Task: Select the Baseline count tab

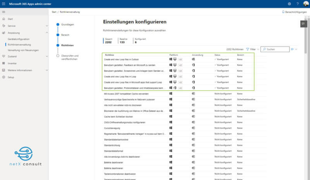Action: coord(124,41)
